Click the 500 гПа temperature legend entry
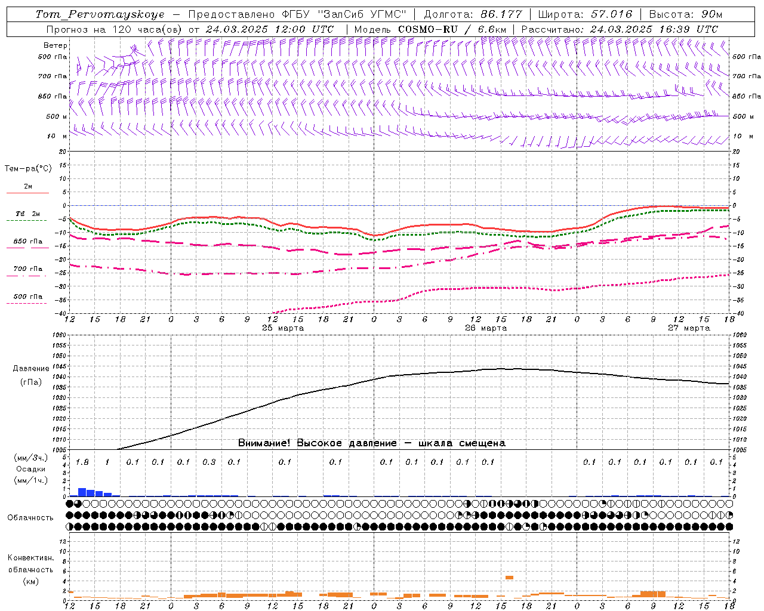This screenshot has height=611, width=764. [27, 297]
